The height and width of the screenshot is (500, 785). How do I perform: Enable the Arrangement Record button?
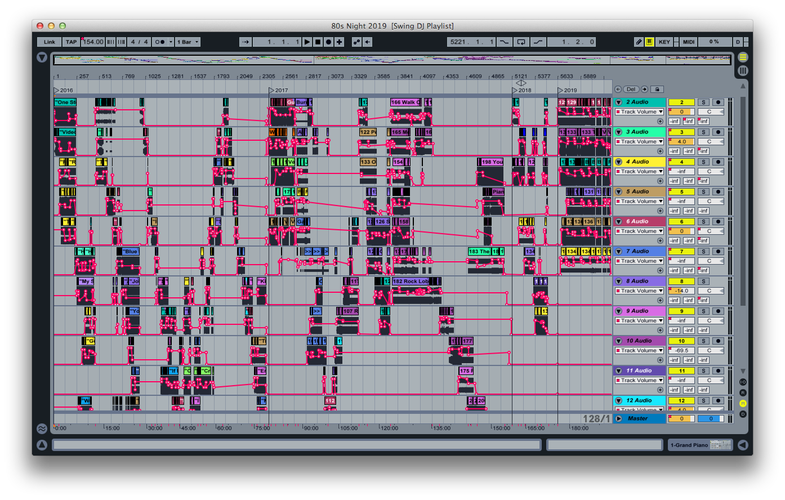coord(328,42)
